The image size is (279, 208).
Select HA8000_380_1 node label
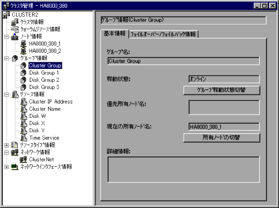click(x=45, y=44)
